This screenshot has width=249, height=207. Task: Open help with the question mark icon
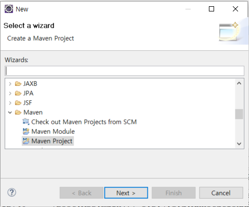click(x=12, y=192)
